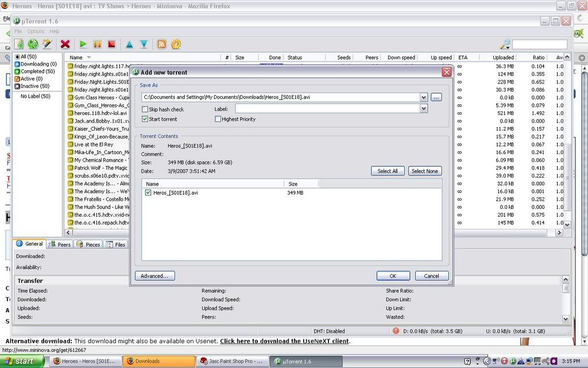Uncheck the Heros_[S01E18].avi file checkbox
The image size is (588, 368).
(148, 193)
